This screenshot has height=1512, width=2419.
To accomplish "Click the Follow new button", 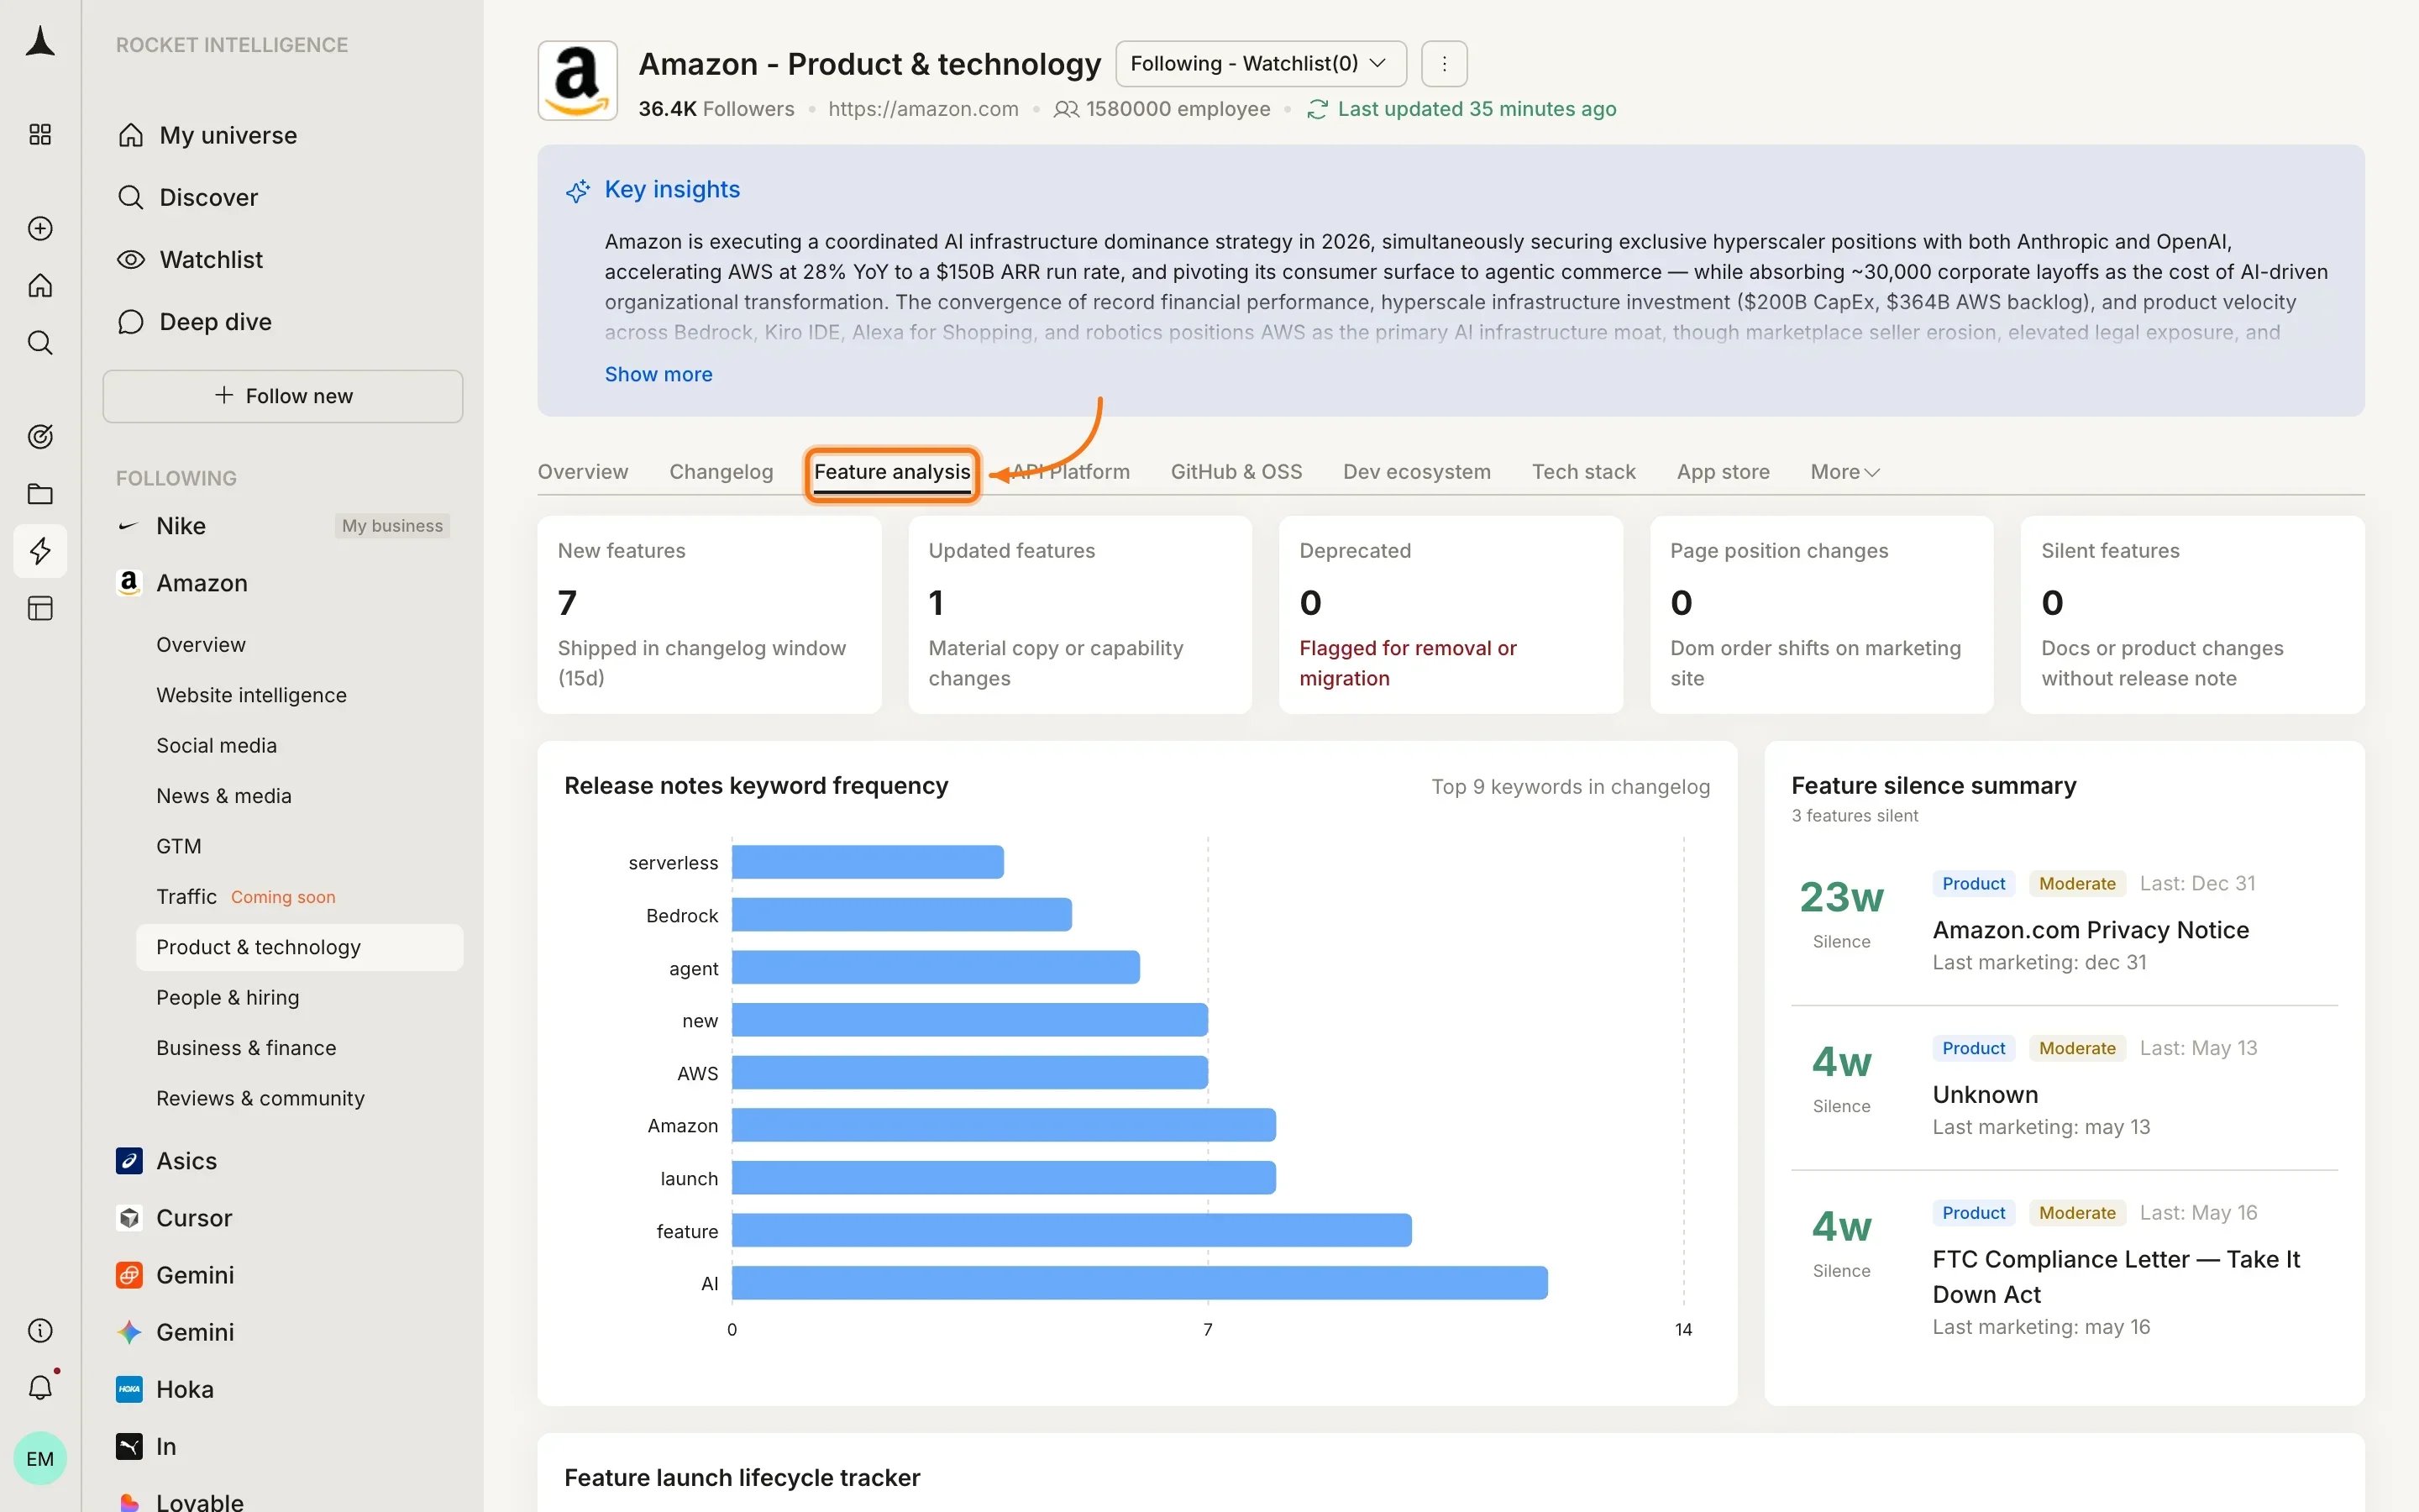I will [283, 396].
